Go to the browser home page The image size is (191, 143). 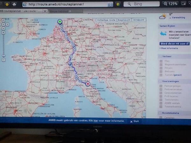pos(14,4)
